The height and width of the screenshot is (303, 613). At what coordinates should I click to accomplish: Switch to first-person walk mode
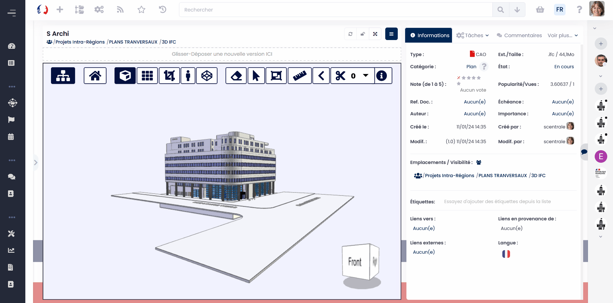tap(188, 76)
